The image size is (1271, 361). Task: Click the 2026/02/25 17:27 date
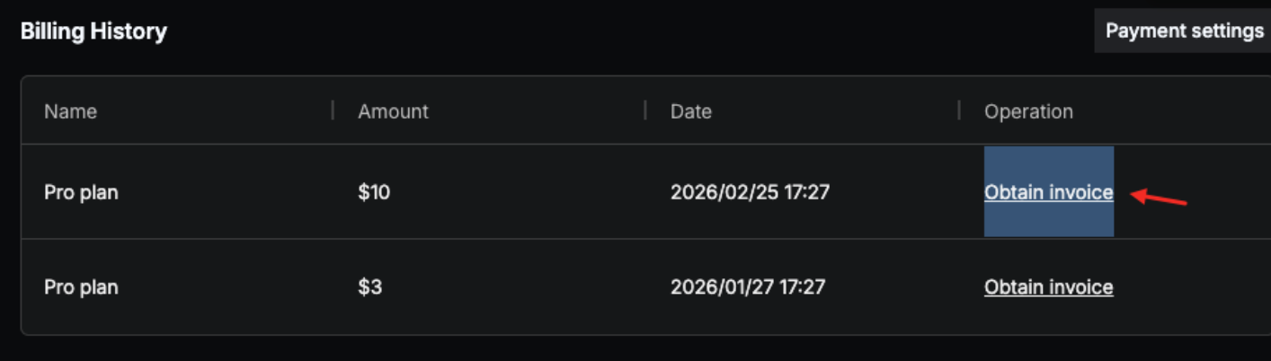pos(750,192)
